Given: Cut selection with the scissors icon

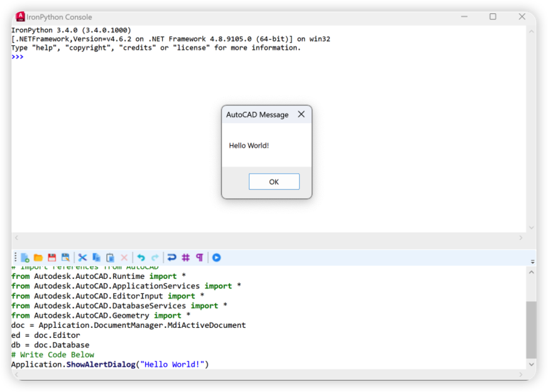Looking at the screenshot, I should tap(82, 258).
